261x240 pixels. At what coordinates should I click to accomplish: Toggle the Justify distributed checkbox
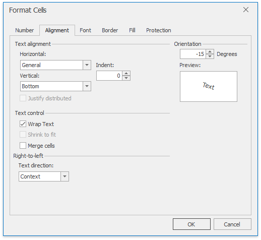23,98
